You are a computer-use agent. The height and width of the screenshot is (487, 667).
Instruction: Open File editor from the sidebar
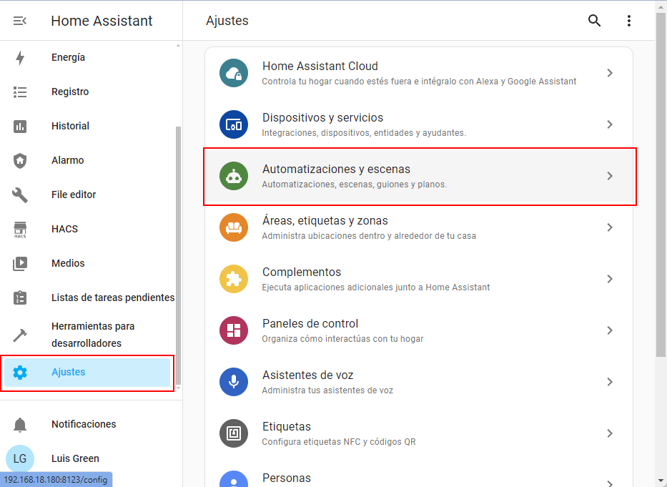[74, 195]
